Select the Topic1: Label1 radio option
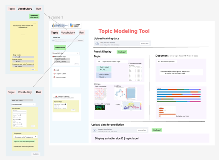 point(54,74)
